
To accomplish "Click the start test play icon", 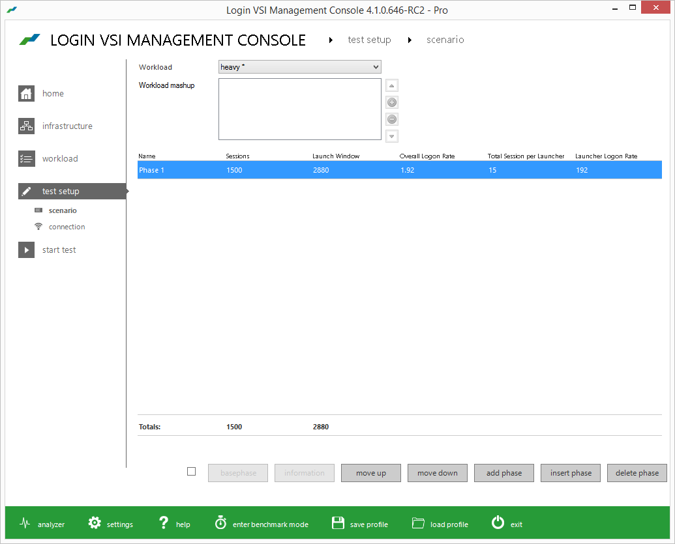I will 26,250.
